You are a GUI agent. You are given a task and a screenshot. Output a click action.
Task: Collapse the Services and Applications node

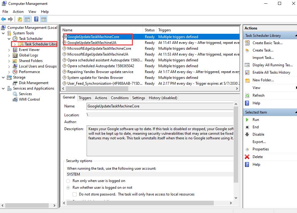tap(3, 88)
